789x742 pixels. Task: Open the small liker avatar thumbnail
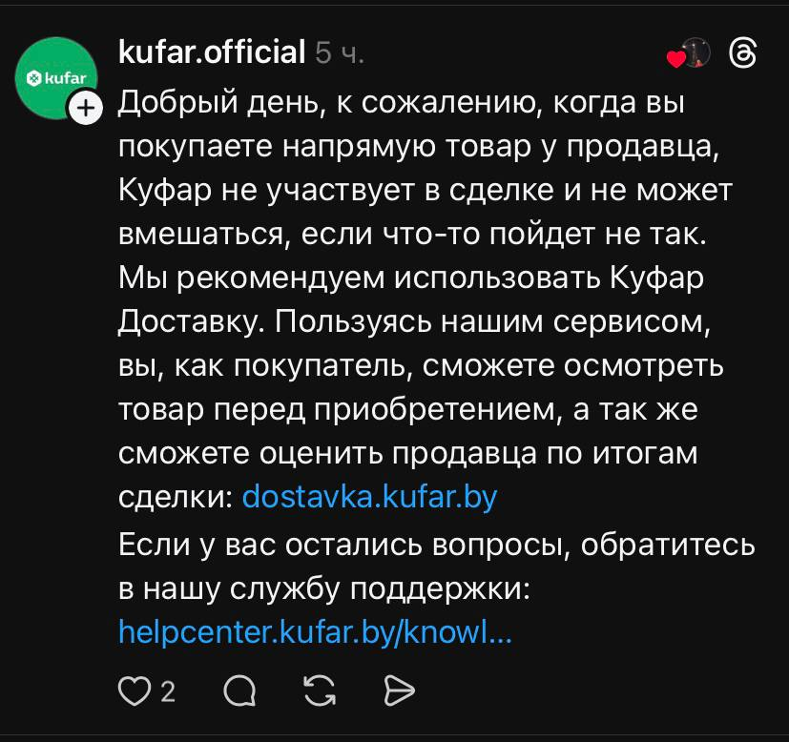coord(696,54)
